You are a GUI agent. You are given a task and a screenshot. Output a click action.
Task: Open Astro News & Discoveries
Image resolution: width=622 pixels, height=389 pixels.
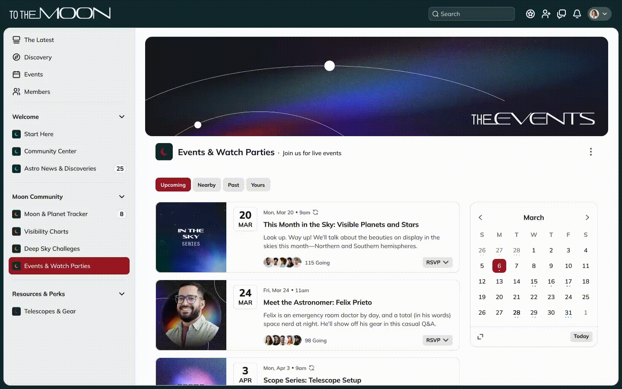[x=69, y=169]
